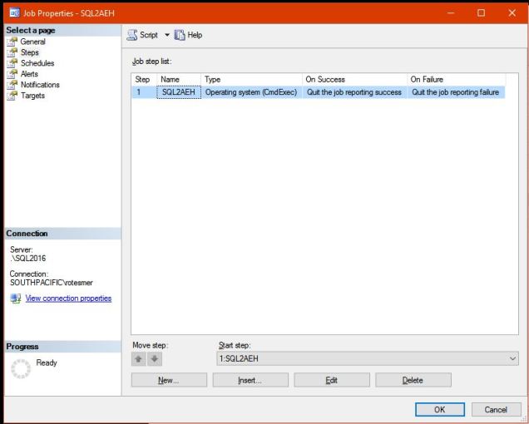Click the Targets page icon

click(12, 96)
